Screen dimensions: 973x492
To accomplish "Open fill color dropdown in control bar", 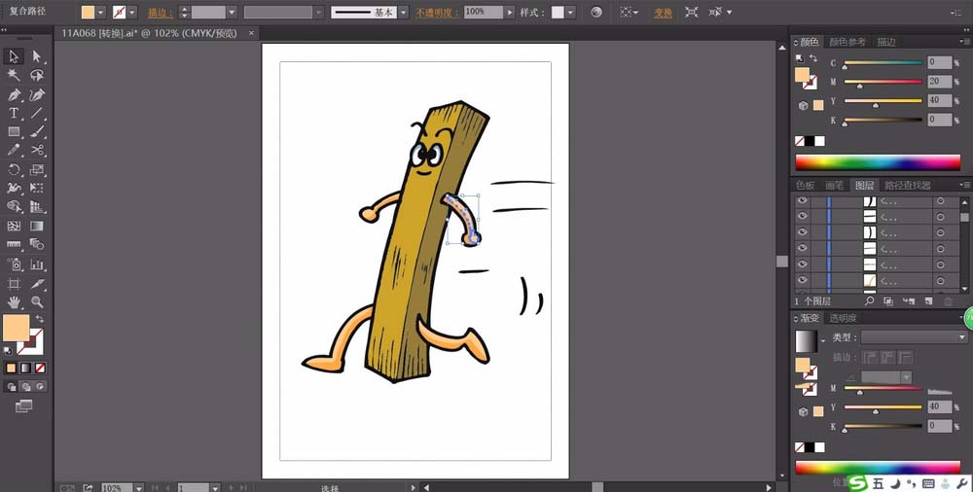I will tap(100, 12).
